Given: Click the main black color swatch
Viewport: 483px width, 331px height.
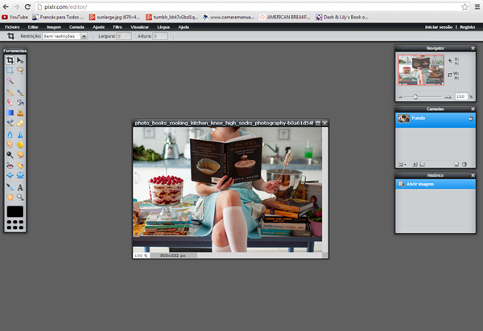Looking at the screenshot, I should point(14,212).
